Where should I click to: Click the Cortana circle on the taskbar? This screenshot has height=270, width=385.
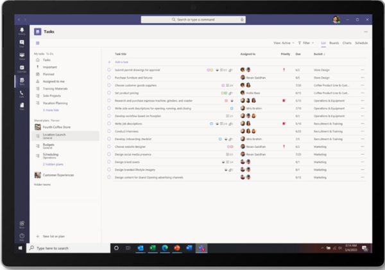pos(116,248)
